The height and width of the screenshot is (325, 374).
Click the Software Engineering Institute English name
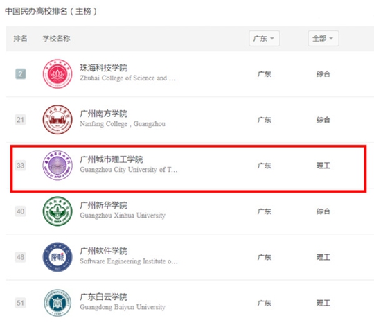coord(129,261)
